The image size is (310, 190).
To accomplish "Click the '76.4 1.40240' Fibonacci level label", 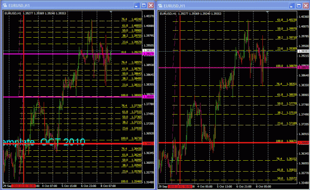I will point(131,19).
